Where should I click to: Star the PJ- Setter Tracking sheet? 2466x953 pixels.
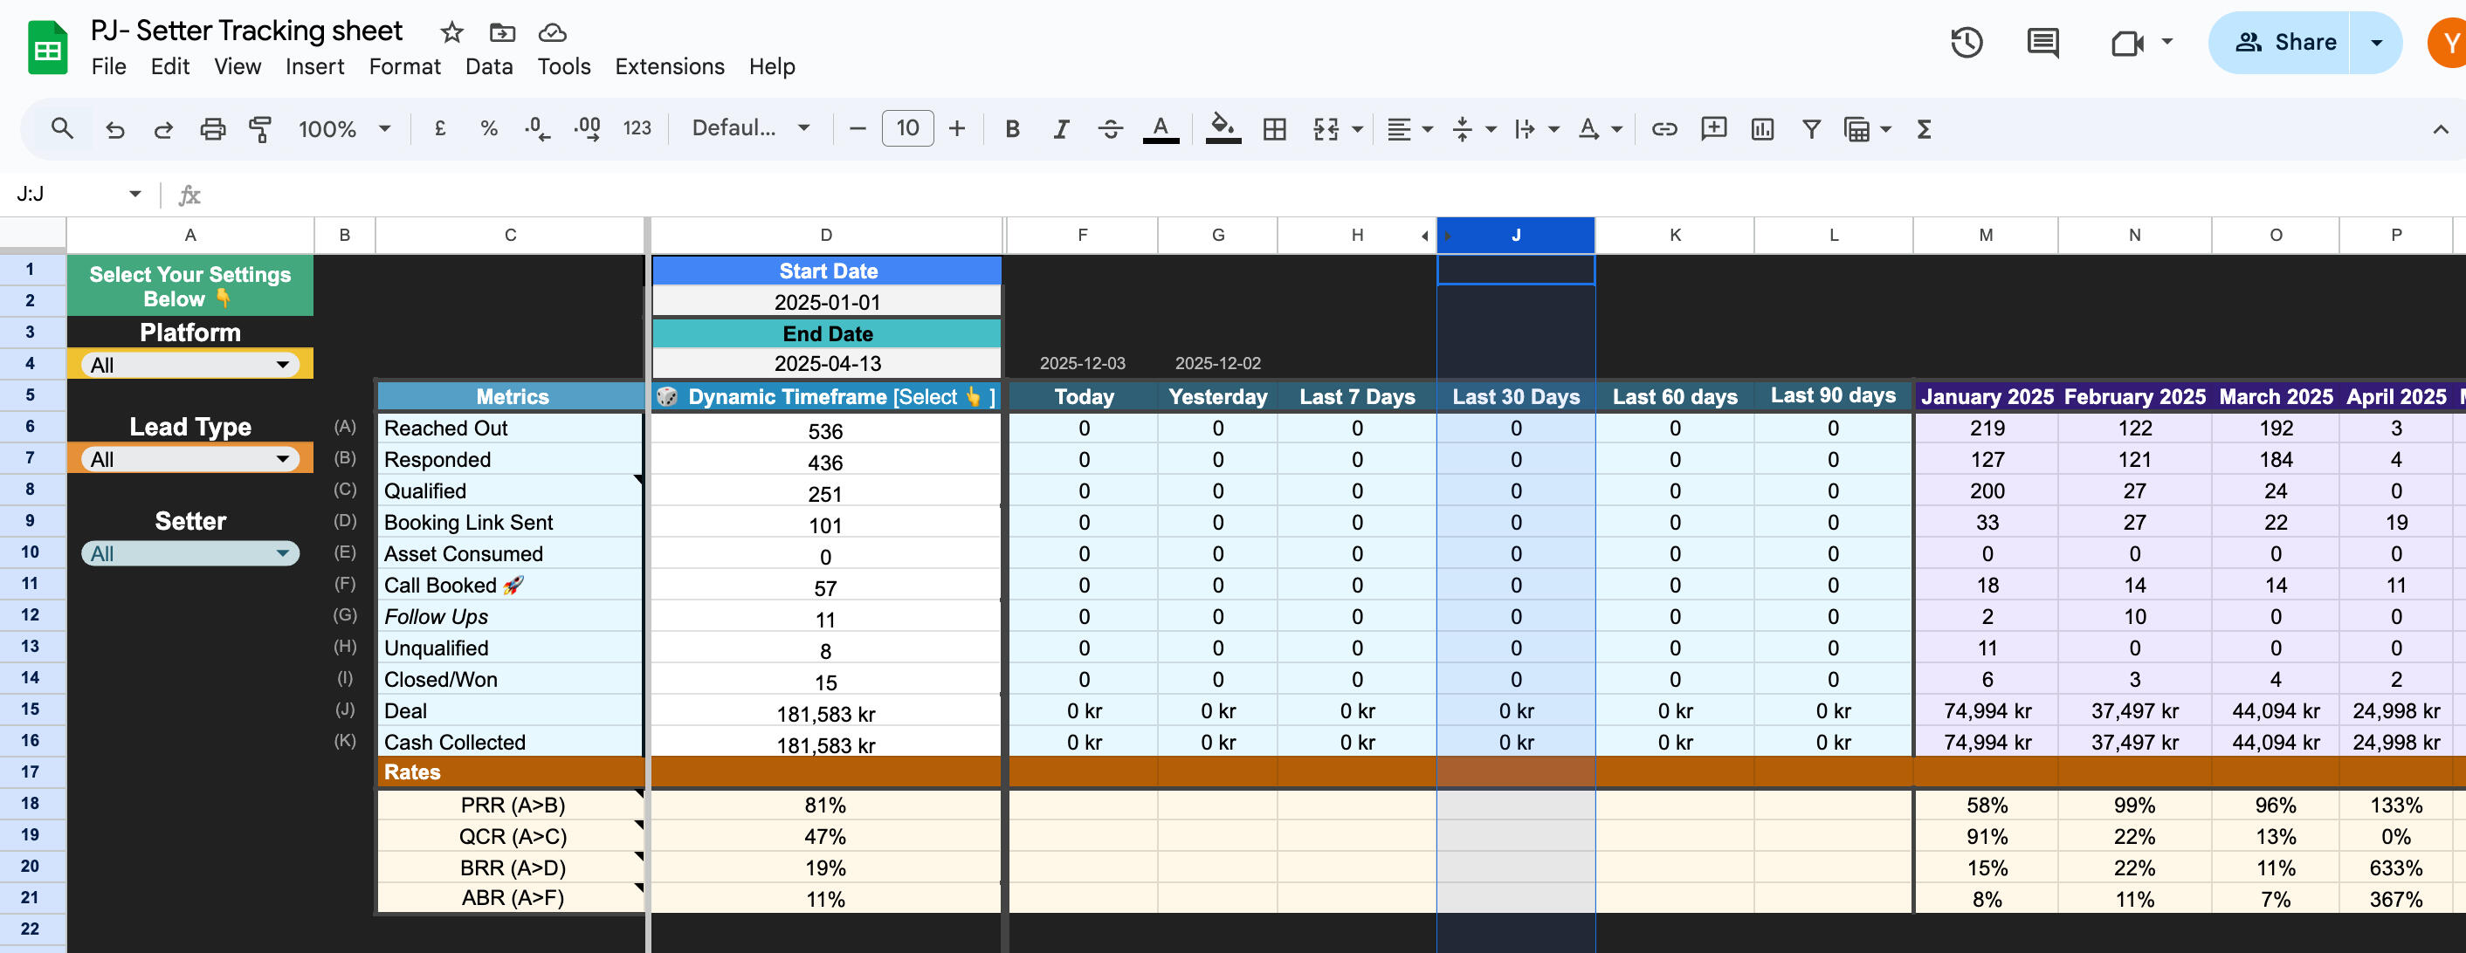click(x=451, y=32)
